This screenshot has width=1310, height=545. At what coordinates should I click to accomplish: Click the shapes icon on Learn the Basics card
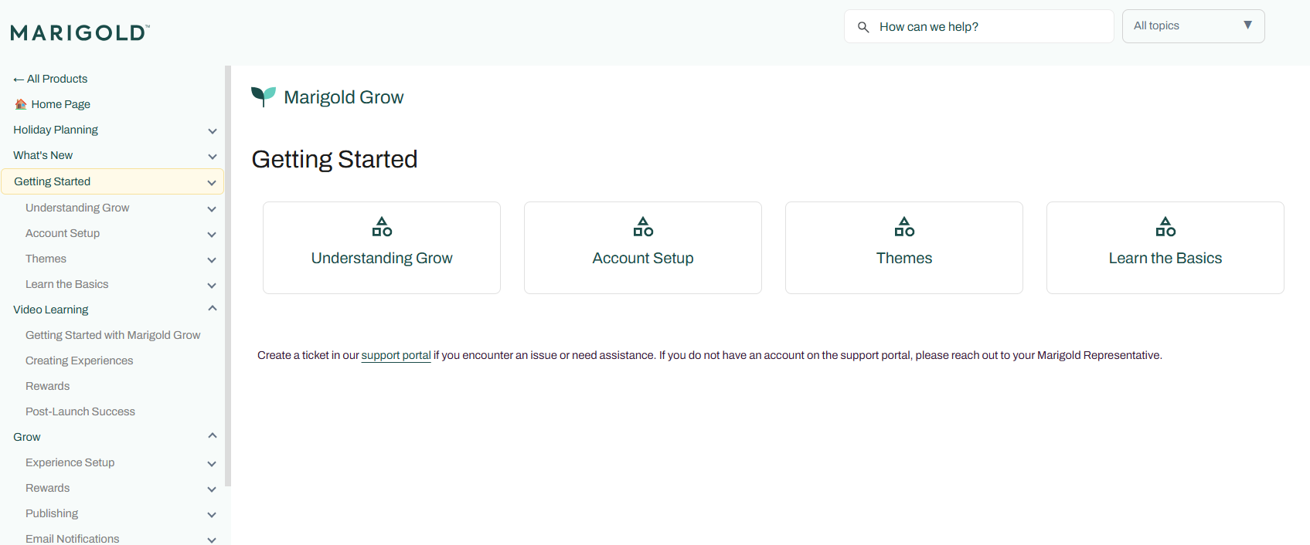click(1165, 226)
